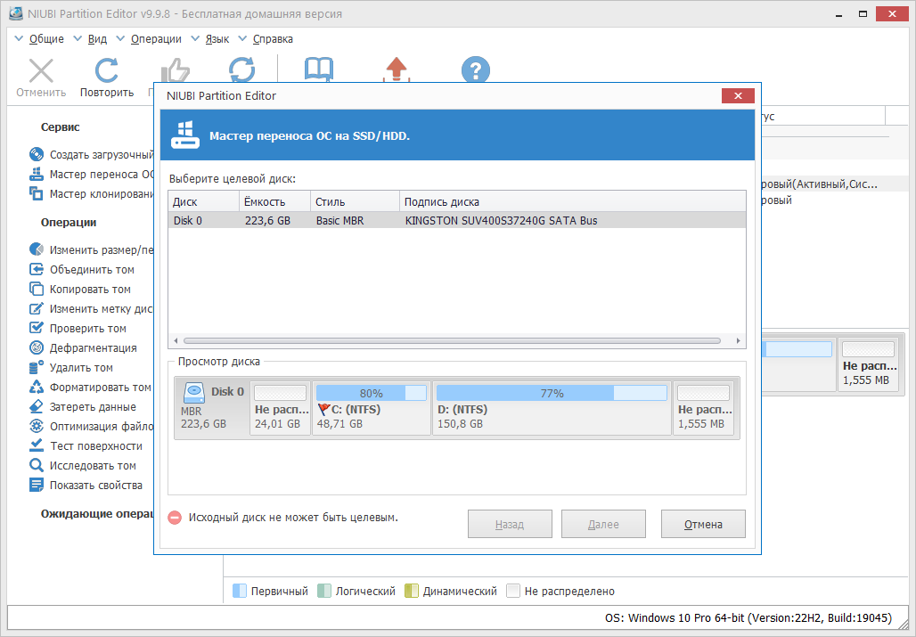Click the Объединить том icon
The width and height of the screenshot is (916, 637).
[37, 269]
